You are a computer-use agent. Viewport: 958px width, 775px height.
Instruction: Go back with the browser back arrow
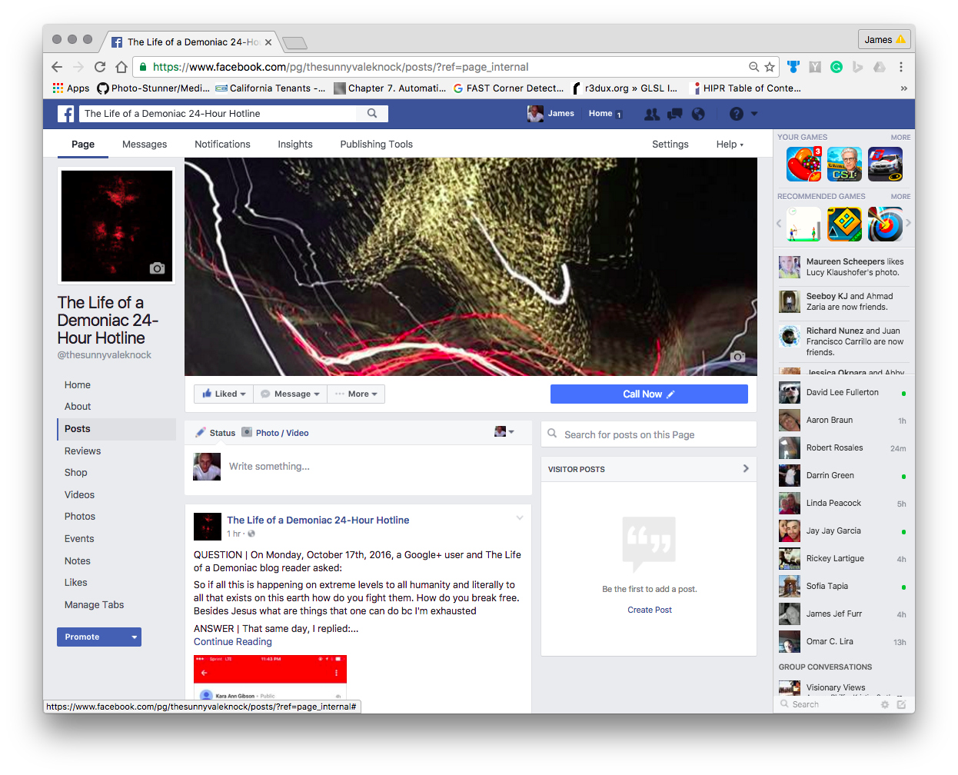point(57,67)
